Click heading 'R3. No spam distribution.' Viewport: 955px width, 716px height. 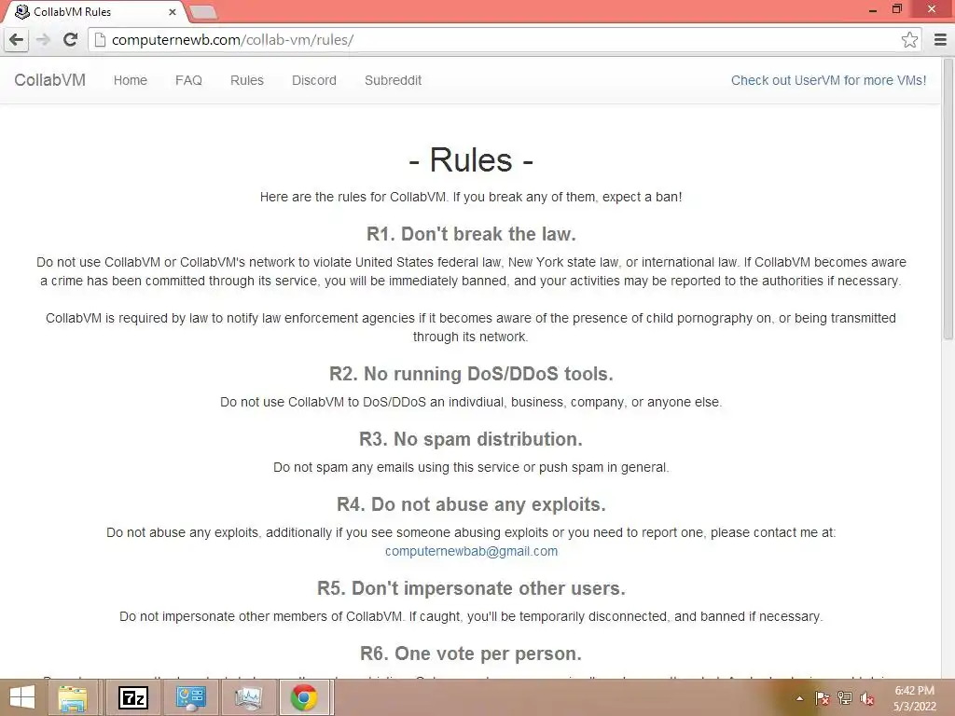471,439
